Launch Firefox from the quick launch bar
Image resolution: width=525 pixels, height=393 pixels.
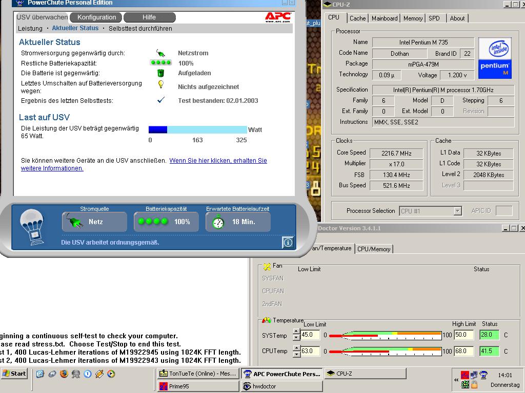tap(64, 374)
